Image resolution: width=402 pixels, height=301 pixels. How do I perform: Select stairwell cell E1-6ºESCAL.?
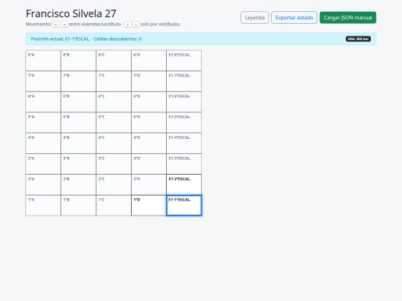(184, 102)
